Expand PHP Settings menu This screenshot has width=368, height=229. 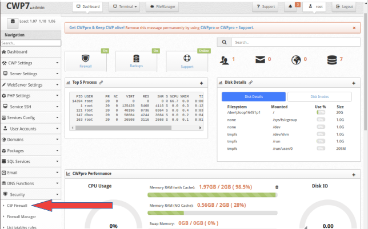(x=31, y=96)
